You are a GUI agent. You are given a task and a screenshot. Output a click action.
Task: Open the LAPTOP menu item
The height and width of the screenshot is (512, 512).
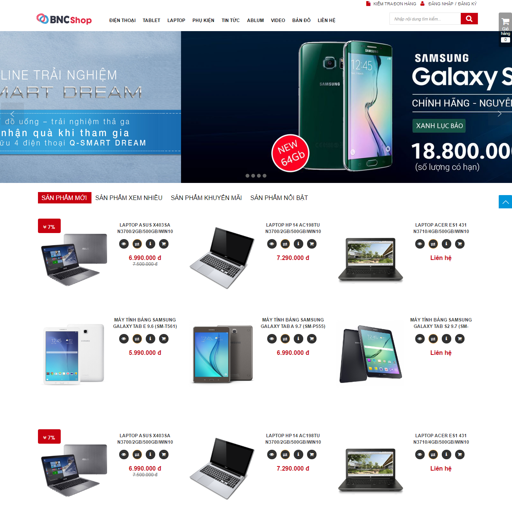(x=176, y=20)
